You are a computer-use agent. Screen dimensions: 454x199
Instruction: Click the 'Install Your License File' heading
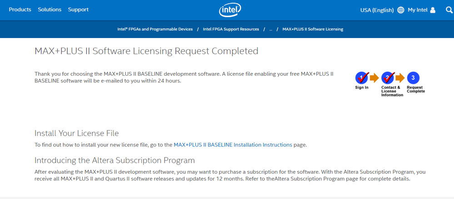76,133
